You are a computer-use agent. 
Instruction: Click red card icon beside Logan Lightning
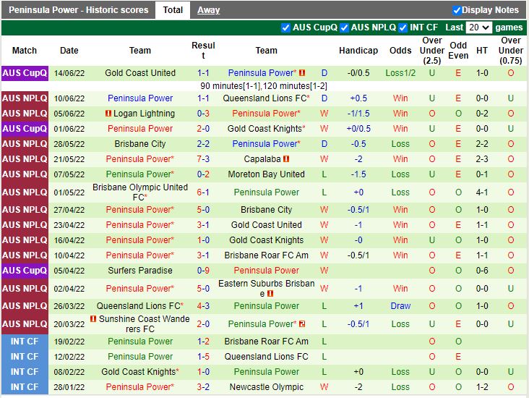(108, 114)
